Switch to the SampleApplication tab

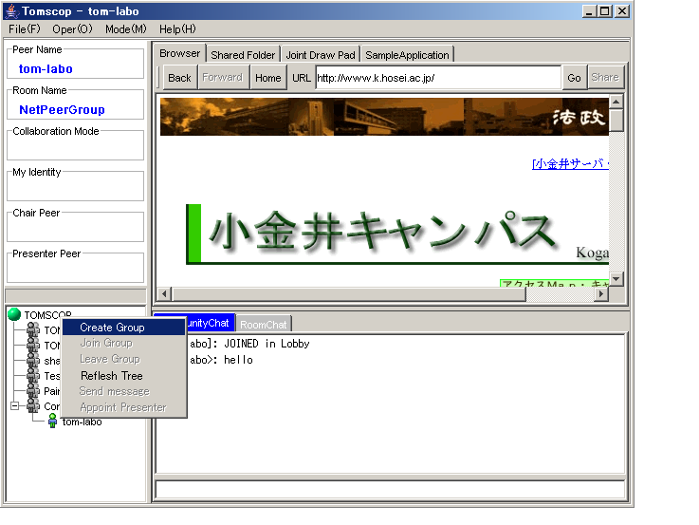point(407,55)
